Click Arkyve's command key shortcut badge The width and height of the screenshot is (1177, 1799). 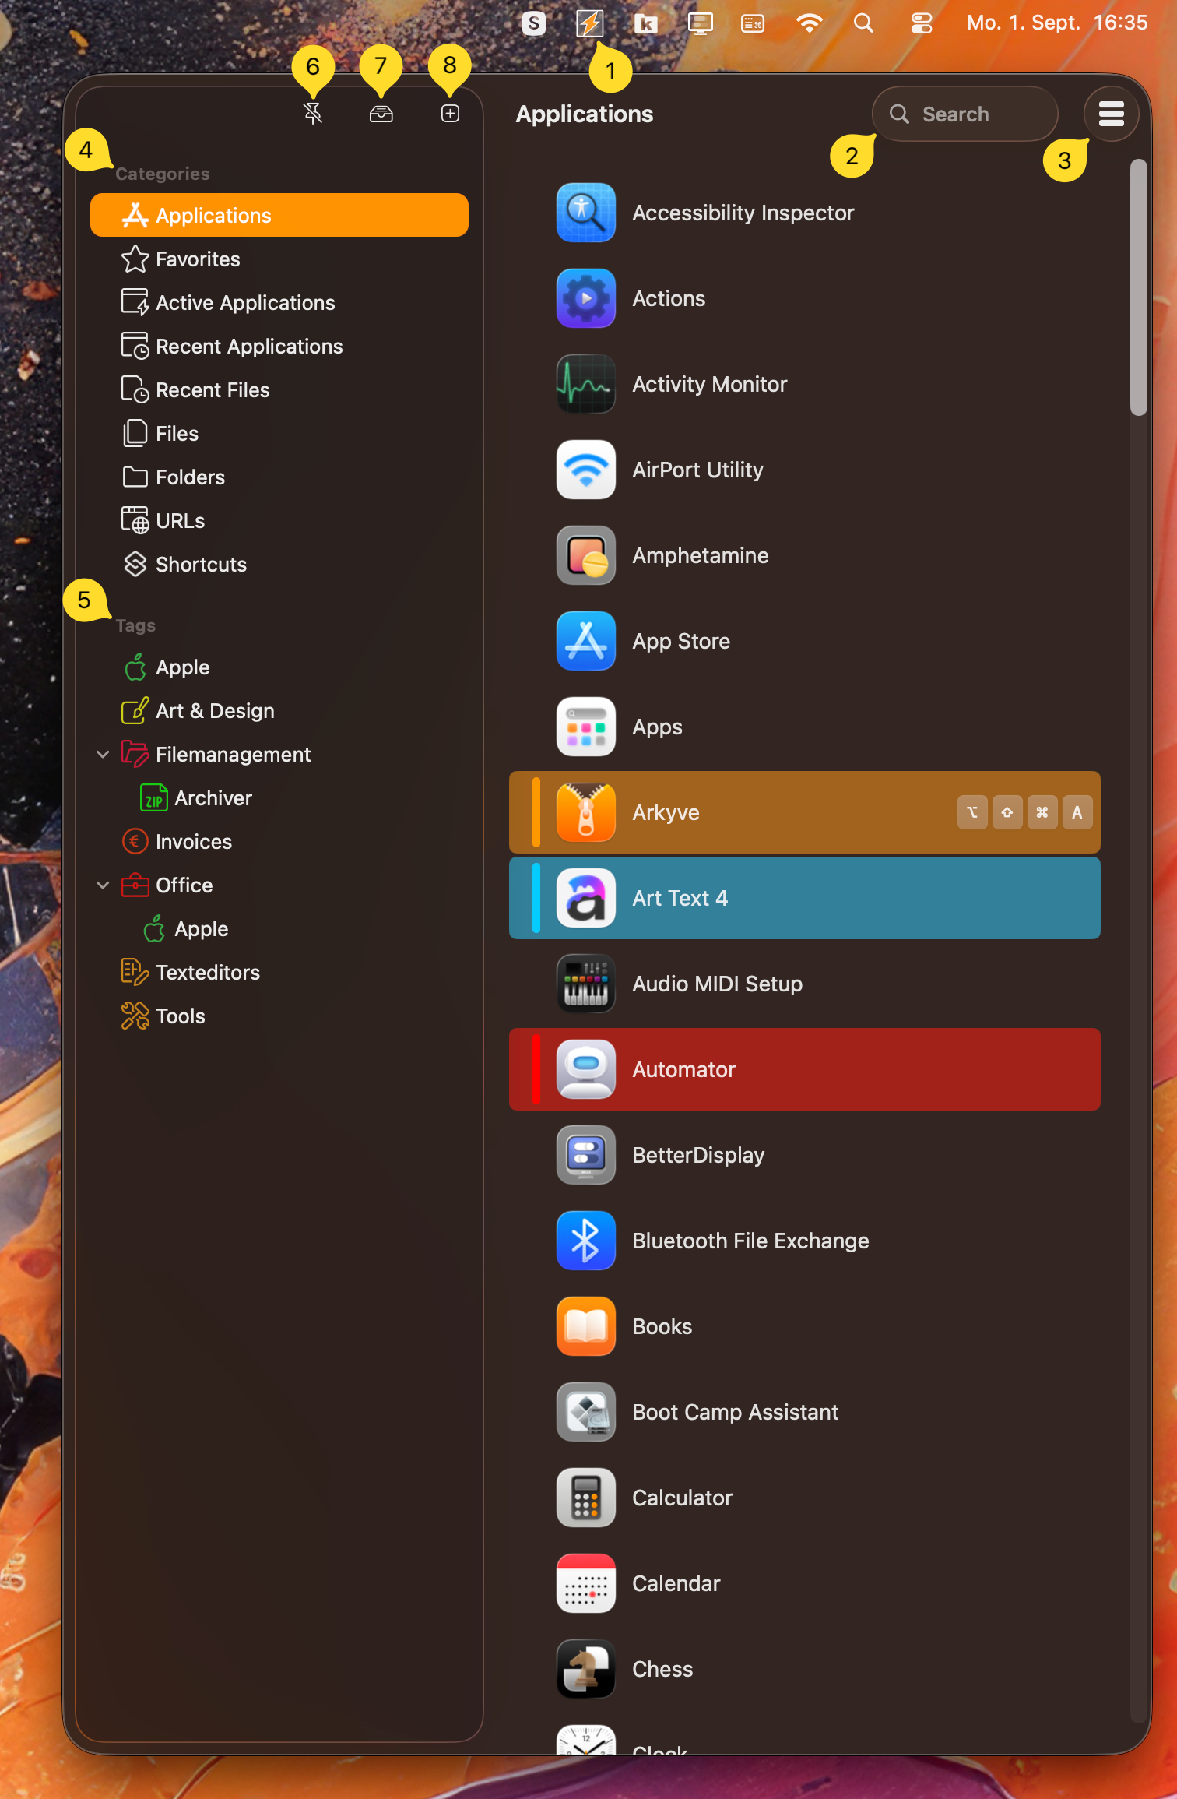[1042, 812]
